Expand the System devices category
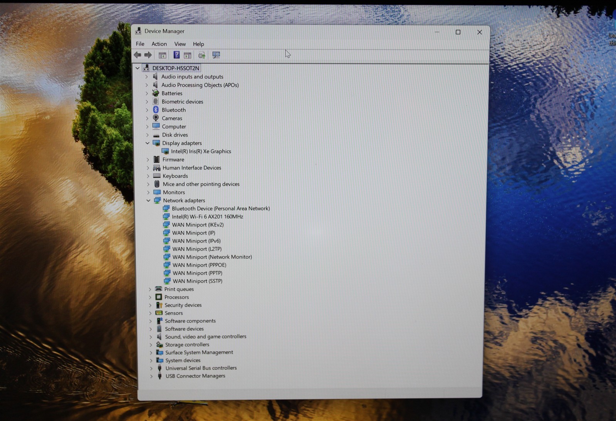This screenshot has height=421, width=616. pos(151,361)
